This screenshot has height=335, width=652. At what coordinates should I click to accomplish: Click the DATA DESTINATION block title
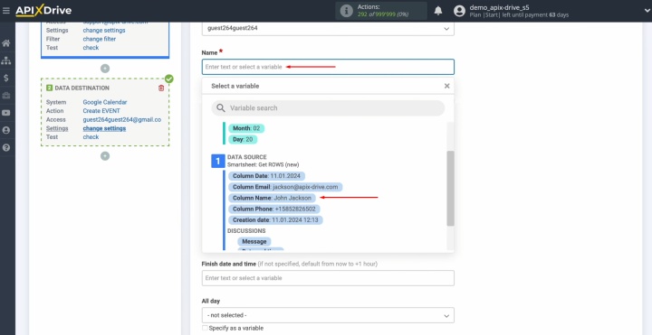point(81,88)
